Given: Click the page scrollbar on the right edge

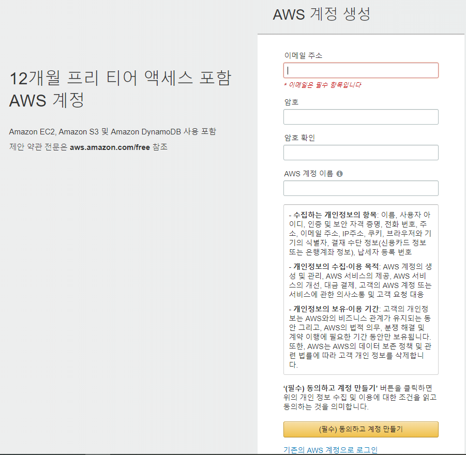Looking at the screenshot, I should (463, 228).
